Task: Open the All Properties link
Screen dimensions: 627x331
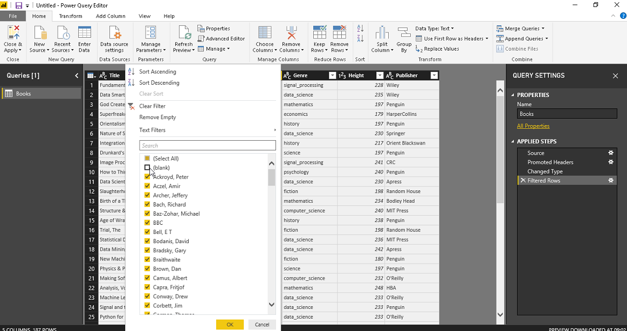Action: [533, 126]
